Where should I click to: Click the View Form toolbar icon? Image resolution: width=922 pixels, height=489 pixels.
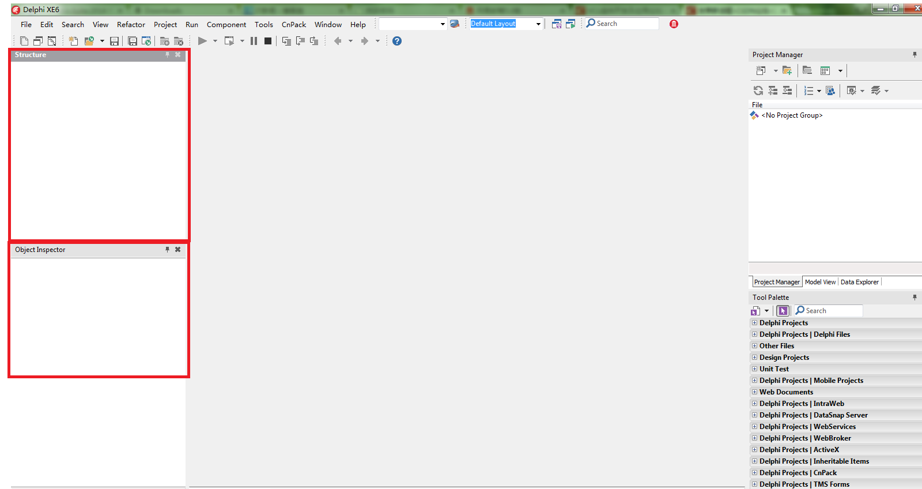click(x=38, y=41)
